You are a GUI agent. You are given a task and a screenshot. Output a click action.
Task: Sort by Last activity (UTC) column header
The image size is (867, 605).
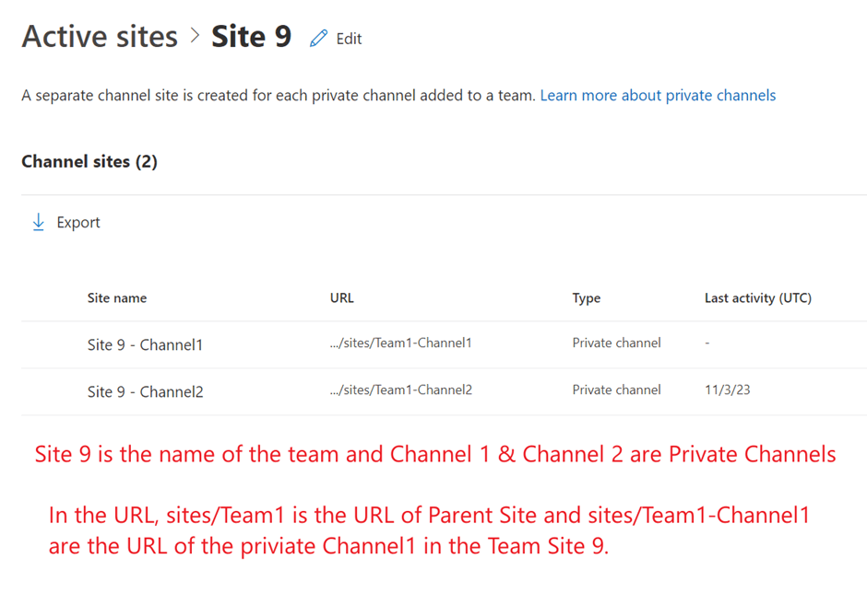click(758, 298)
